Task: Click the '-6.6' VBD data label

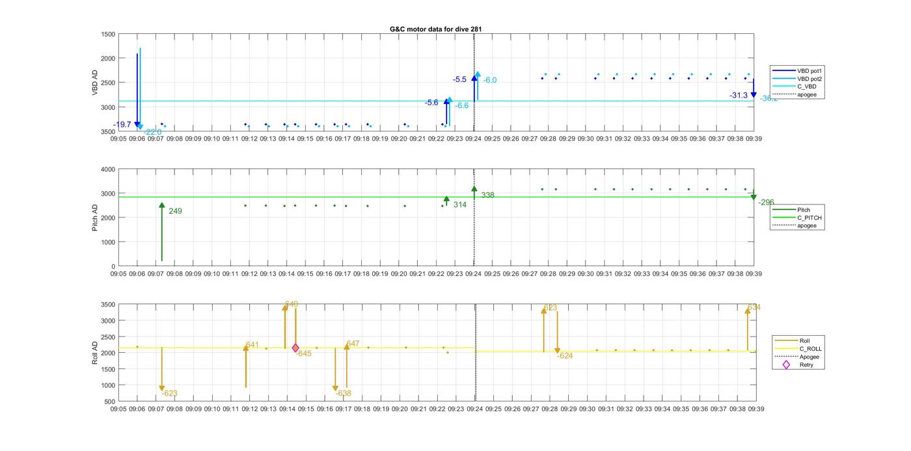Action: pyautogui.click(x=461, y=105)
